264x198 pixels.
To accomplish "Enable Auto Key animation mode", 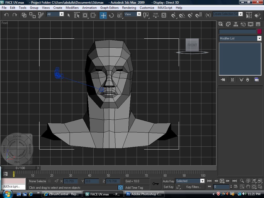I will [168, 181].
